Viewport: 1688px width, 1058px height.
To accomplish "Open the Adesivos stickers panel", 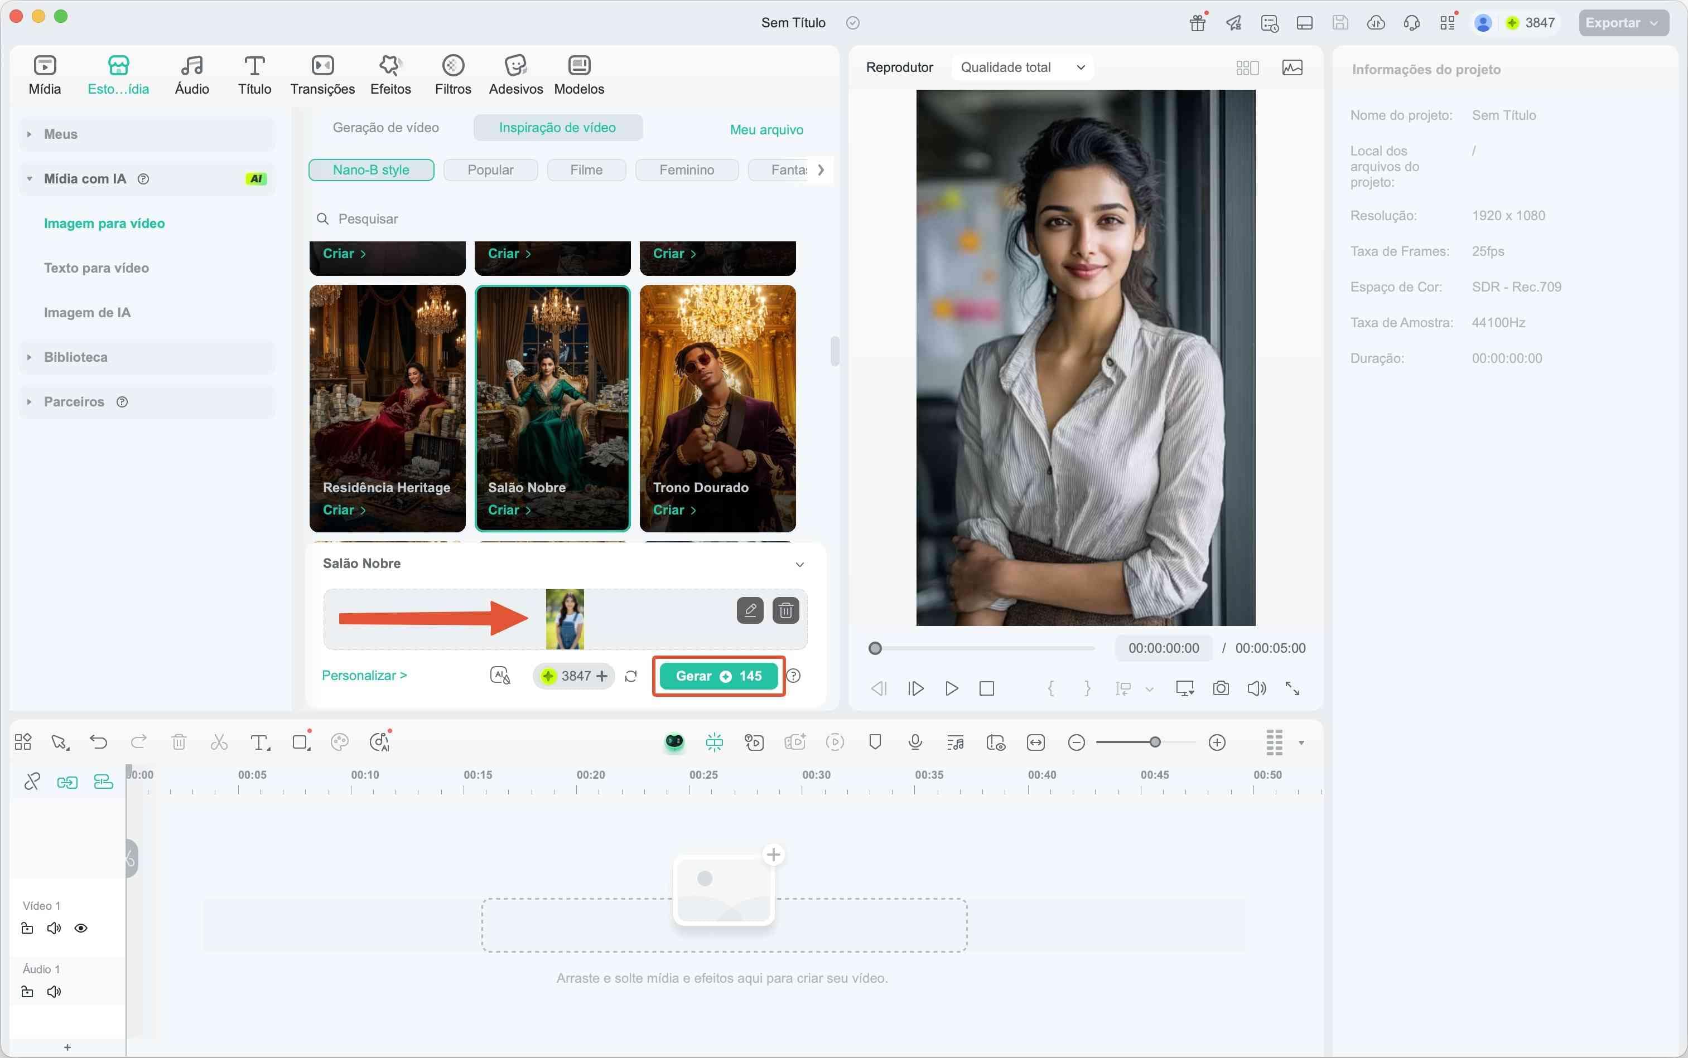I will click(x=515, y=75).
